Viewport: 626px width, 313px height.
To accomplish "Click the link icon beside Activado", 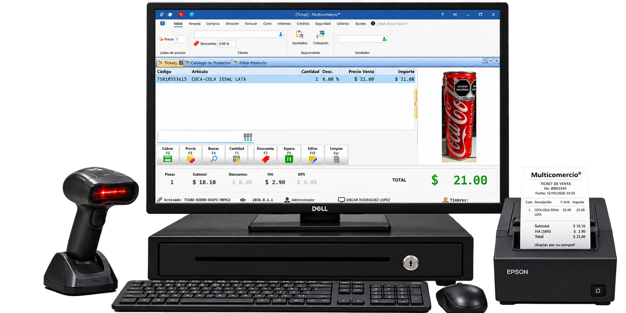I will [x=159, y=200].
